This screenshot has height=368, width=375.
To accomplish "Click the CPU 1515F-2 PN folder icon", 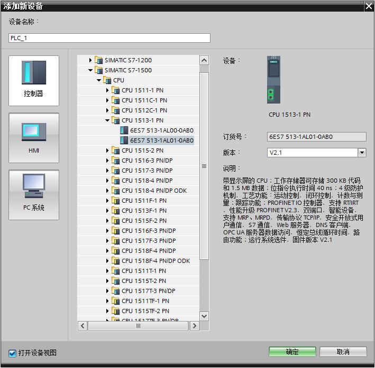I will coord(116,221).
